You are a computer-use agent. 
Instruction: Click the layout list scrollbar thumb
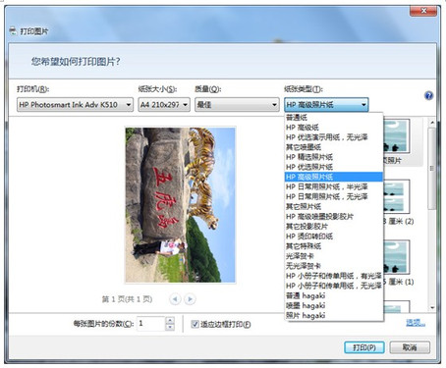click(432, 169)
